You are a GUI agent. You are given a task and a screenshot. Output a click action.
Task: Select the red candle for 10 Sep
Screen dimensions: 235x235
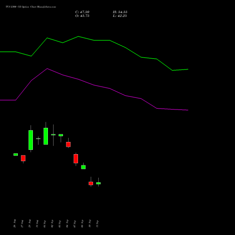(x=91, y=183)
